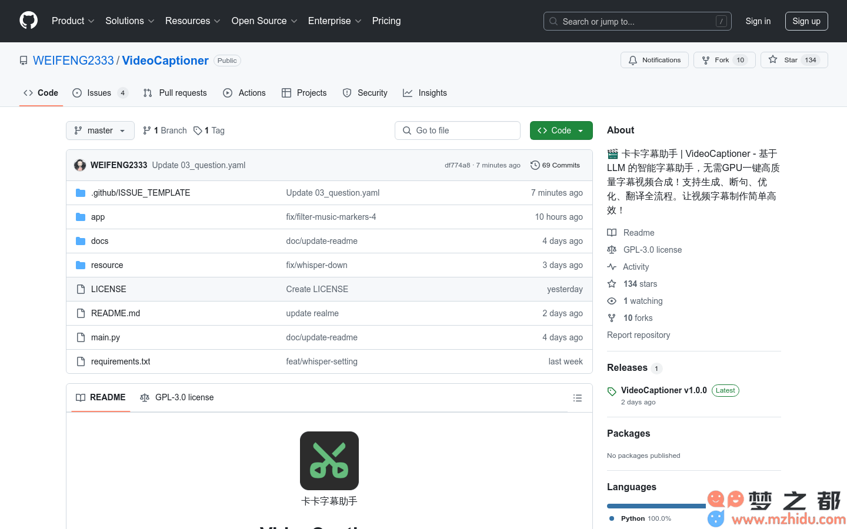Open the Create LICENSE commit message
Image resolution: width=847 pixels, height=529 pixels.
pos(317,289)
